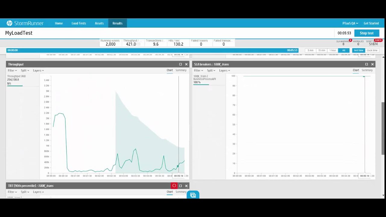
Task: Click the Stop test button
Action: [366, 33]
